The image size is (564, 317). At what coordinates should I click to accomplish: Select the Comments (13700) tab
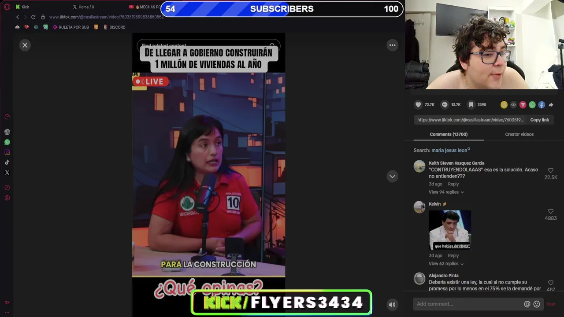point(449,134)
